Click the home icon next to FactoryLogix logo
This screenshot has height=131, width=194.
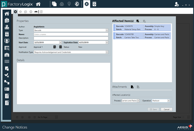pyautogui.click(x=38, y=4)
